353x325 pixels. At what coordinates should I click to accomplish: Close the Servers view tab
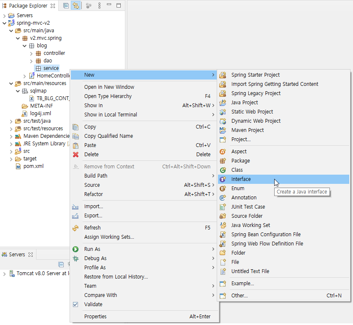tap(31, 255)
